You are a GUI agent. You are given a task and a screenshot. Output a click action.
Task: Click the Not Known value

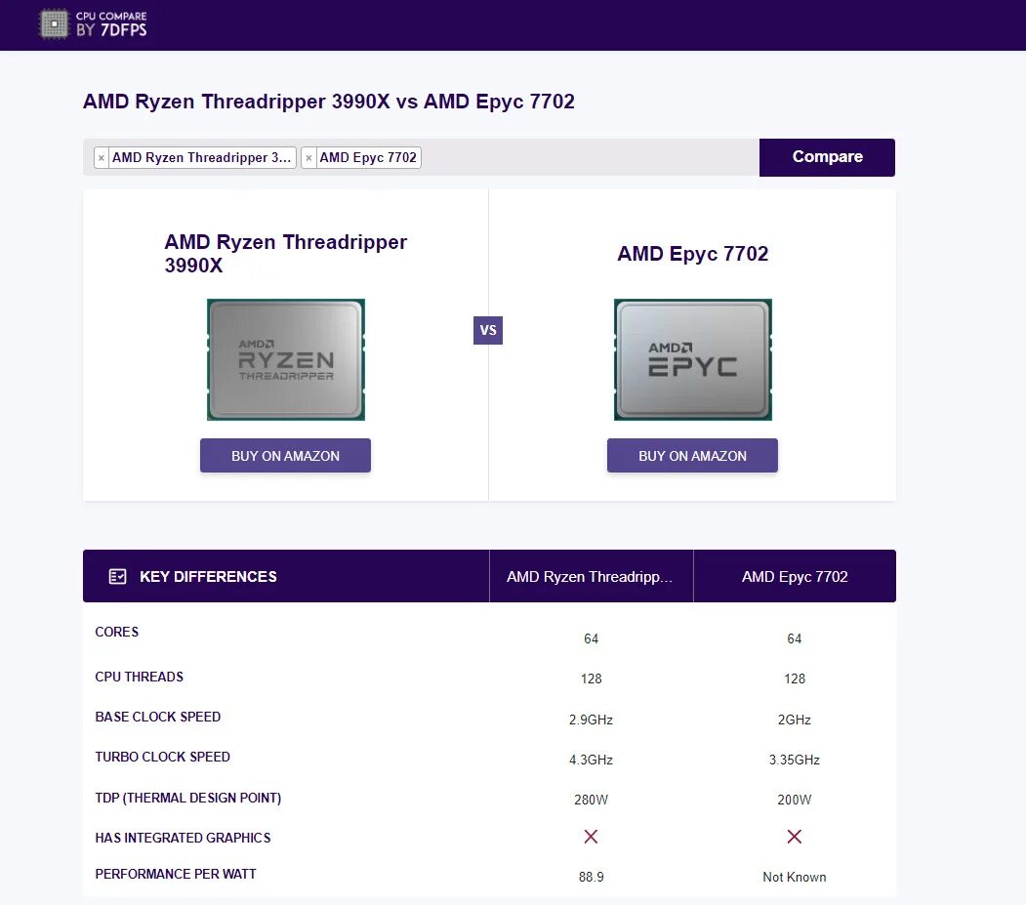tap(795, 877)
